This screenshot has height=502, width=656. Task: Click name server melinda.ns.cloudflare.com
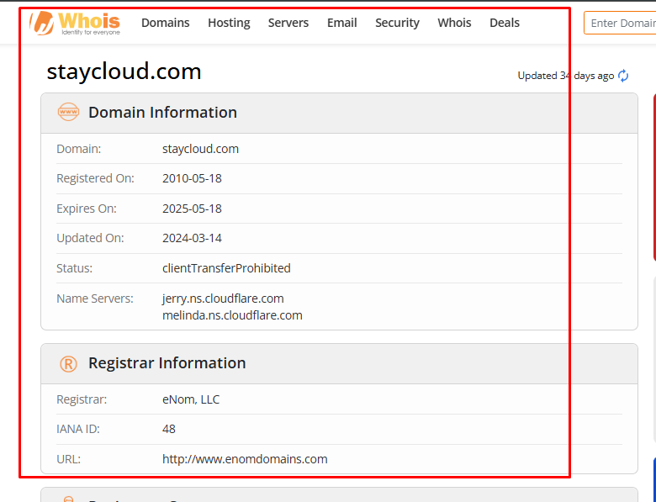click(232, 315)
